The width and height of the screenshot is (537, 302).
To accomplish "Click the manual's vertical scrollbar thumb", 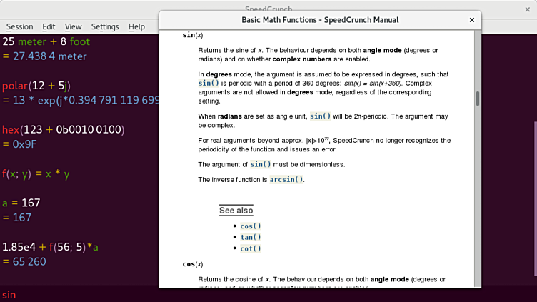I will [x=477, y=99].
